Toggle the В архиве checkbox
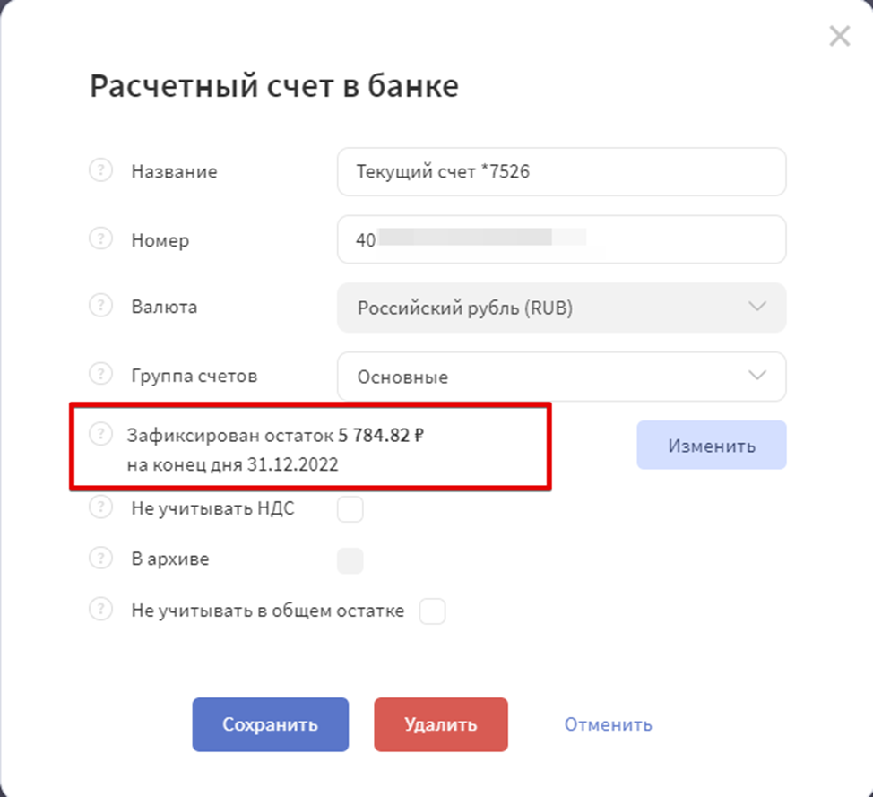 [350, 560]
